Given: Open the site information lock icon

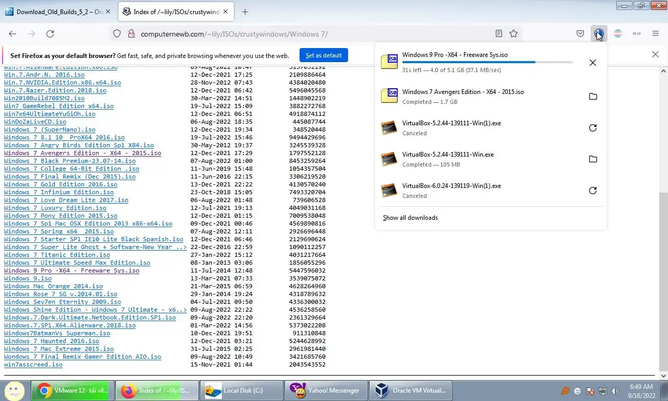Looking at the screenshot, I should [x=130, y=33].
